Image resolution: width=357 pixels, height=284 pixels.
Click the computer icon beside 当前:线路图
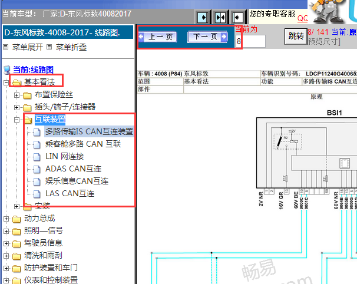[7, 70]
